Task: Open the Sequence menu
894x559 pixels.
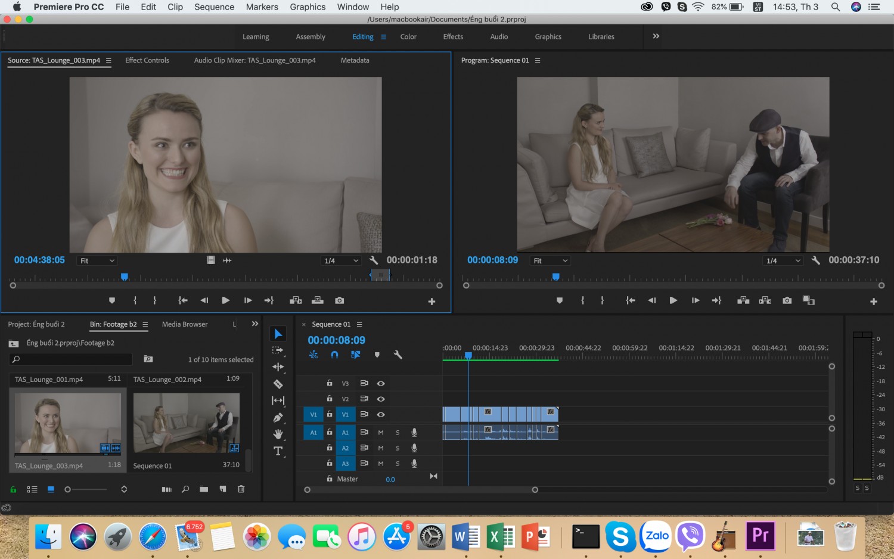Action: click(x=214, y=7)
